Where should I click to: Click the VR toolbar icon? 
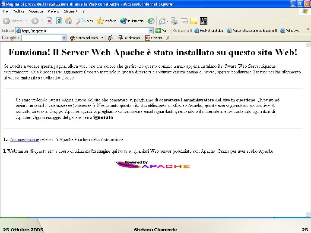tap(203, 21)
